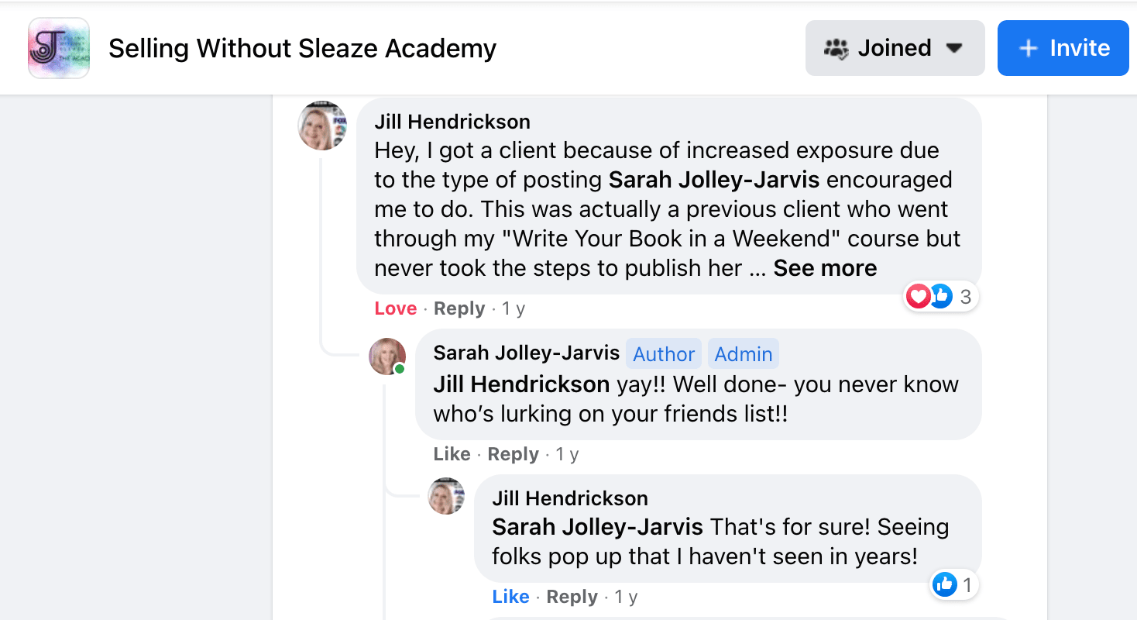The width and height of the screenshot is (1137, 620).
Task: Reply to Jill Hendrickson's top comment
Action: click(x=459, y=308)
